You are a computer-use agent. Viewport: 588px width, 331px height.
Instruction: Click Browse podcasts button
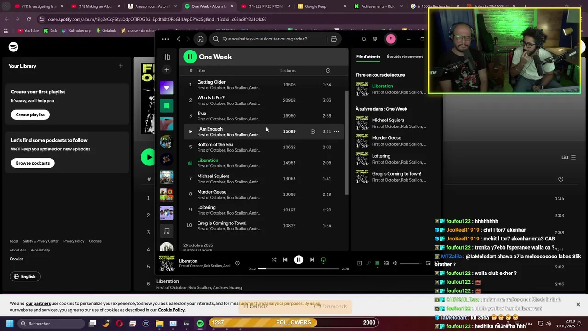(x=33, y=163)
